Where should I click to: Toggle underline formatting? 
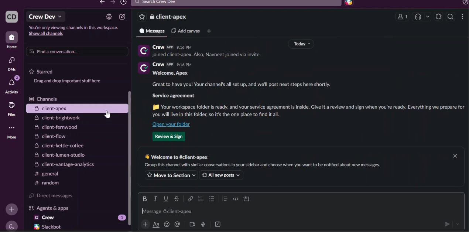[x=166, y=199]
